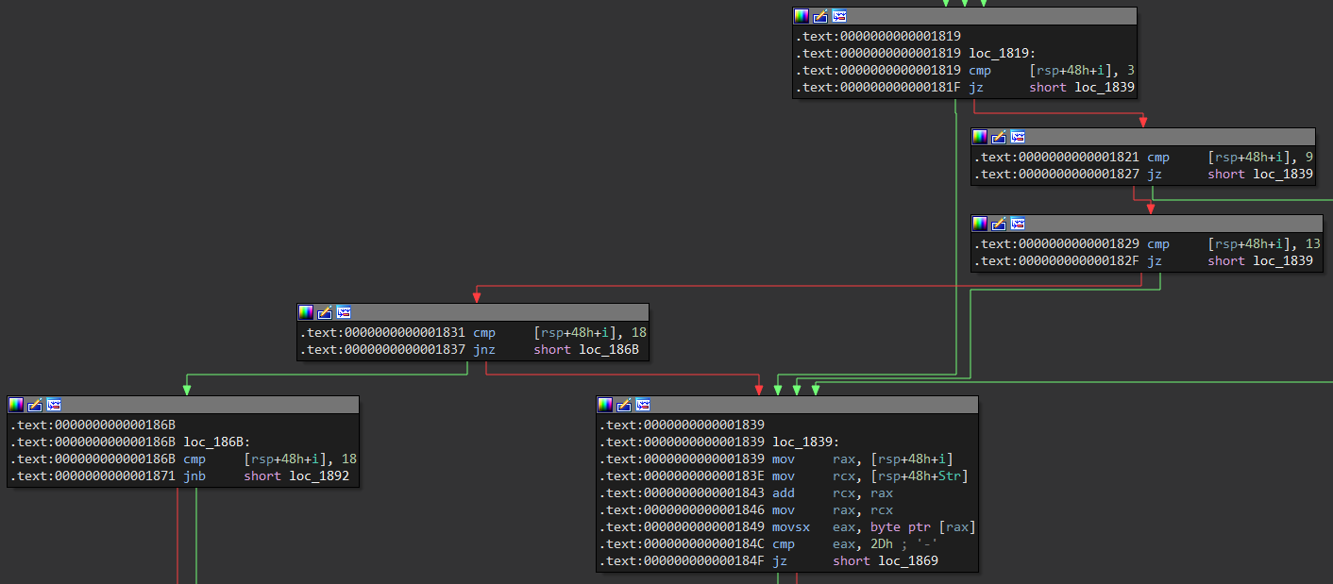1333x584 pixels.
Task: Click loc_1839 operand on the 182F jz line
Action: coord(1283,261)
